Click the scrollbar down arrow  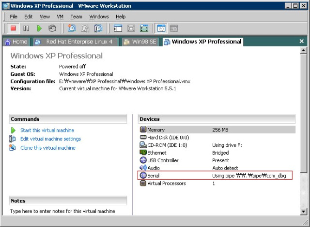(x=303, y=212)
